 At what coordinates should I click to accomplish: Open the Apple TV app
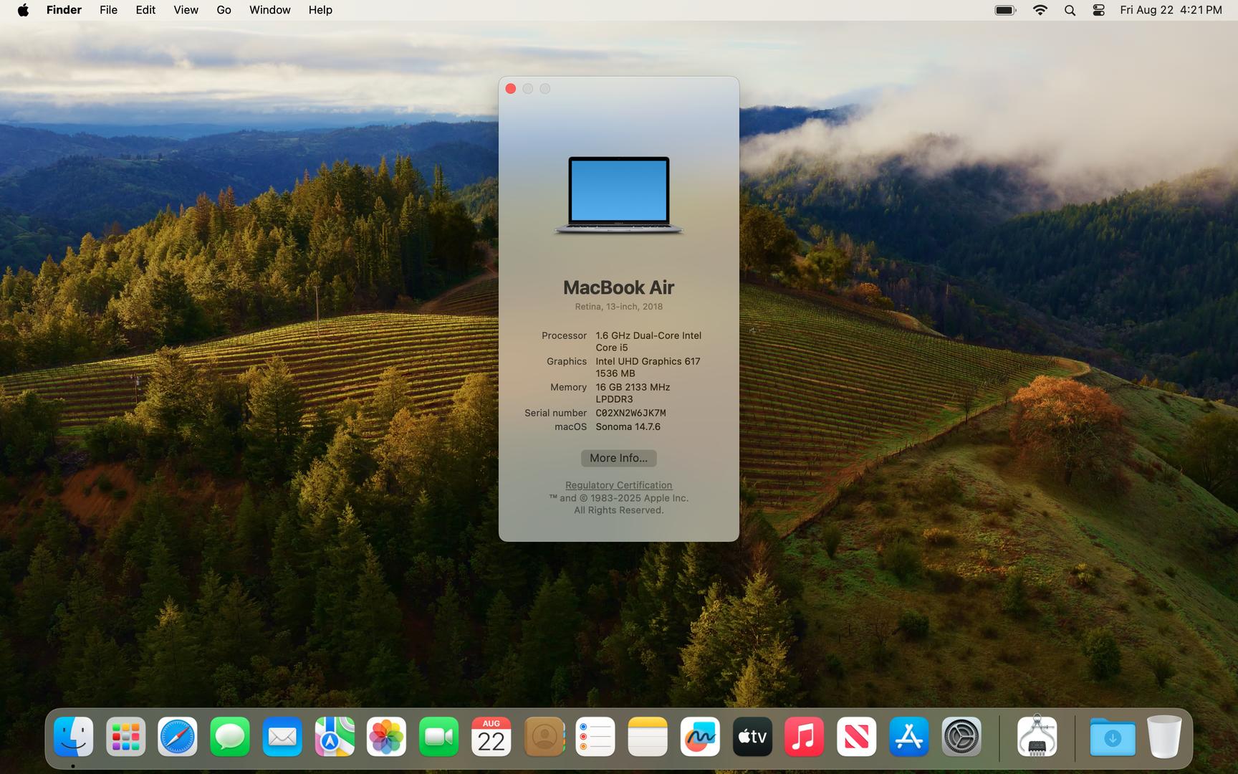tap(752, 736)
